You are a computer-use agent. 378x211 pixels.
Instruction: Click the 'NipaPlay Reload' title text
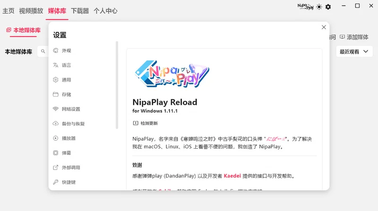pyautogui.click(x=164, y=102)
